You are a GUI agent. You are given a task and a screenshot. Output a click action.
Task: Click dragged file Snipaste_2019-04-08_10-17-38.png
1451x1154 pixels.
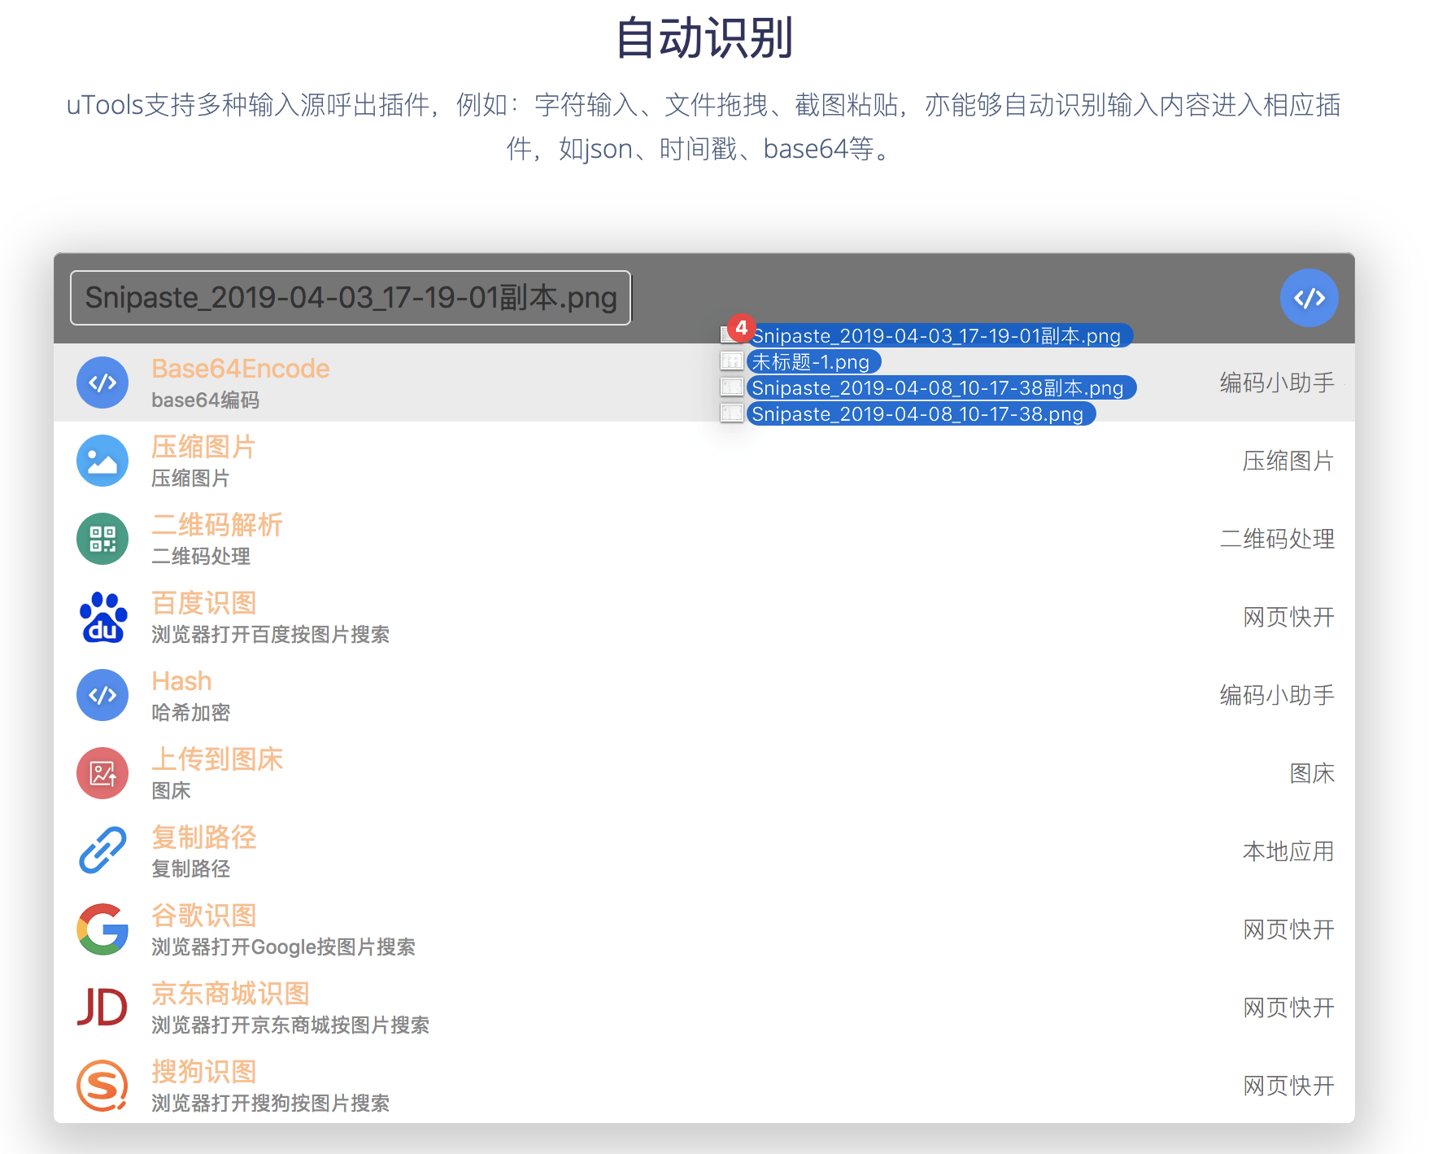(922, 413)
